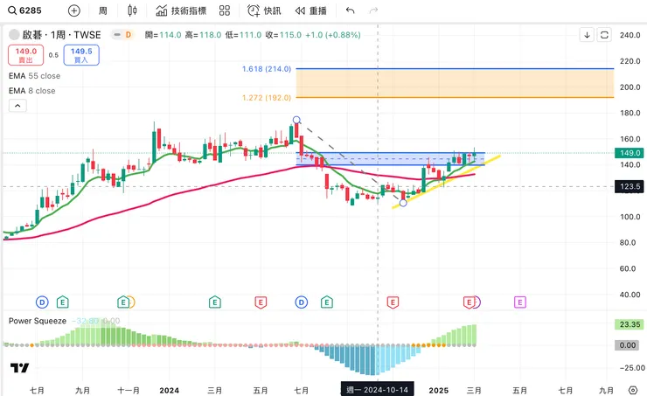Click the download arrow button at chart top right
This screenshot has width=647, height=396.
pos(587,35)
